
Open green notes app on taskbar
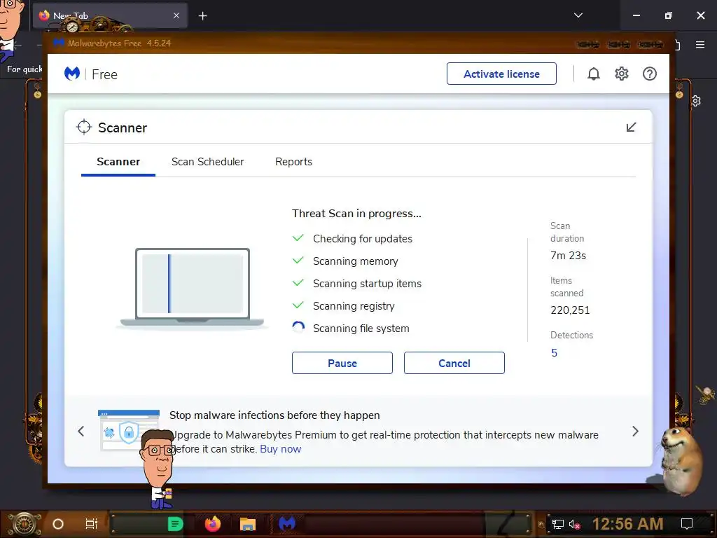click(175, 524)
